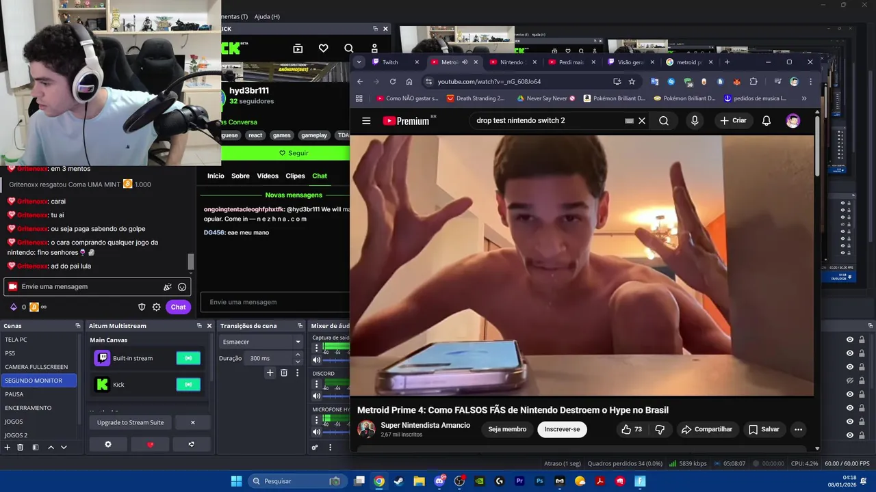Open DISCORD mixer three-dot menu
Image resolution: width=876 pixels, height=492 pixels.
point(316,385)
